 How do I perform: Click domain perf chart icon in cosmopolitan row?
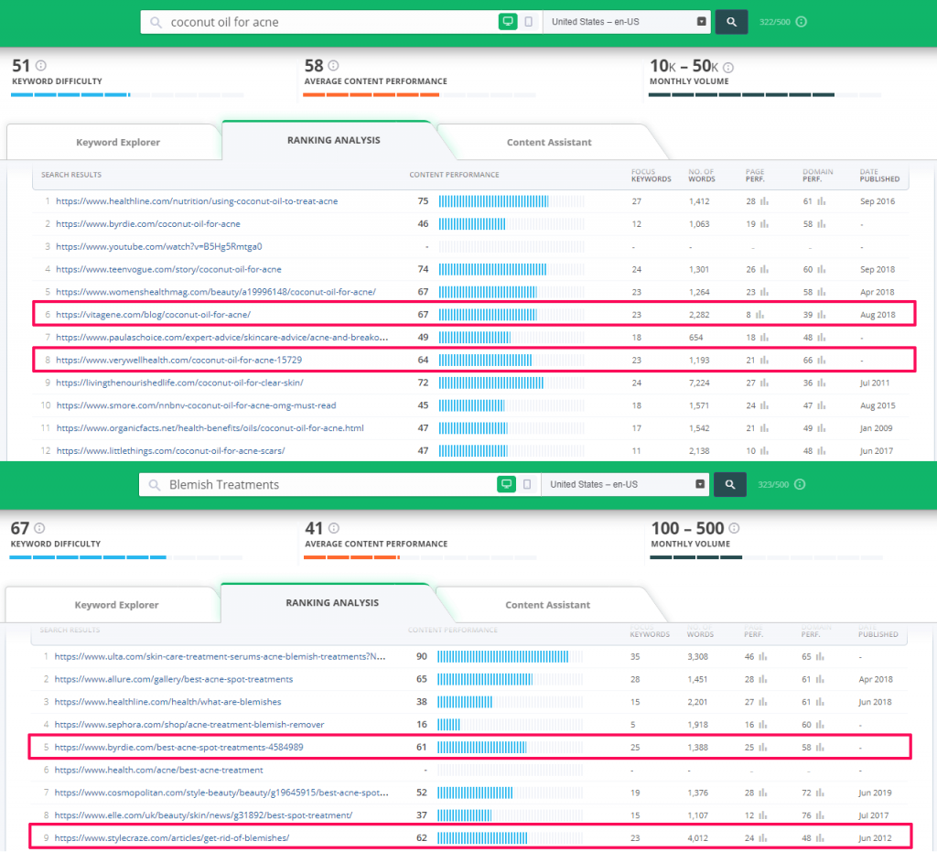[820, 793]
